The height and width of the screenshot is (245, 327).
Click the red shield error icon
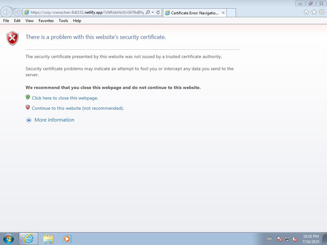pyautogui.click(x=12, y=38)
